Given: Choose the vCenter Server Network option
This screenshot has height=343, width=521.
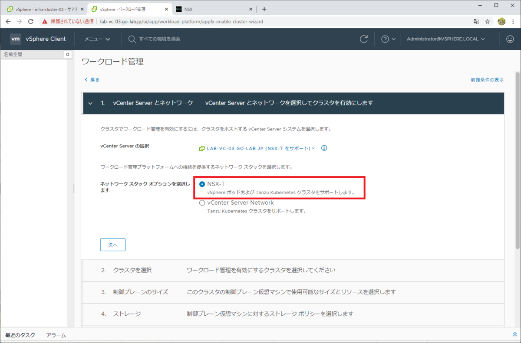Looking at the screenshot, I should [202, 203].
